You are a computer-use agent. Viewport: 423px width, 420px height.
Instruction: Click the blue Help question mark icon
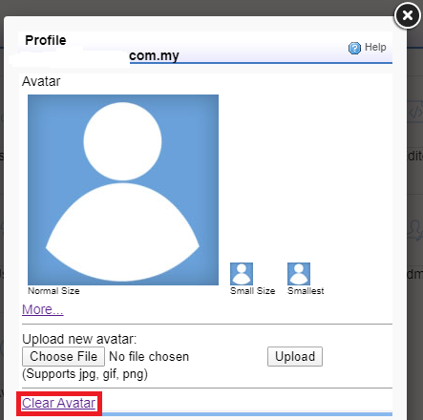[354, 48]
